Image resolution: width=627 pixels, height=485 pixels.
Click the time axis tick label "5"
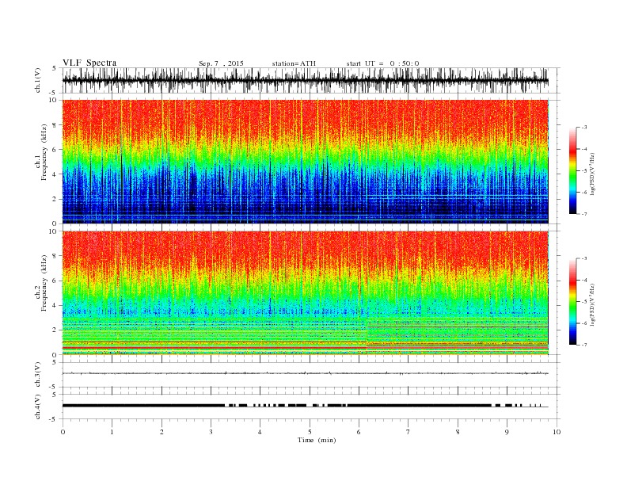coord(310,432)
